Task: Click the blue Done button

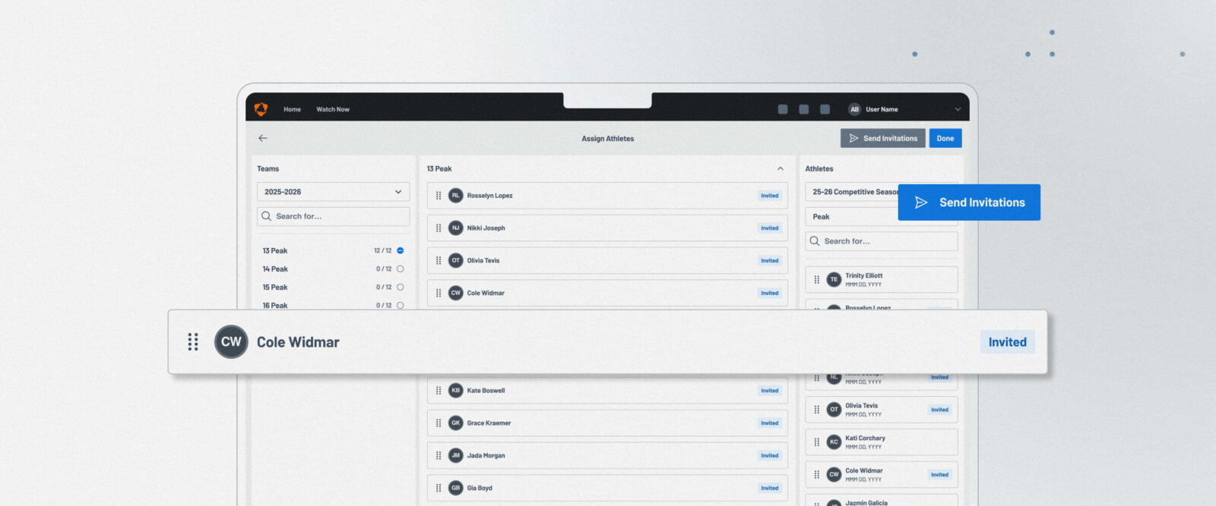Action: (945, 138)
